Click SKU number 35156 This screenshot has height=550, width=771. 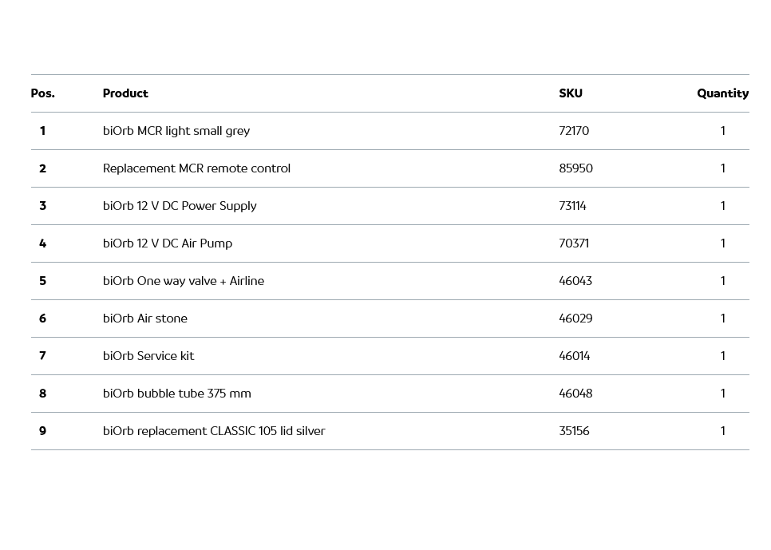coord(574,431)
